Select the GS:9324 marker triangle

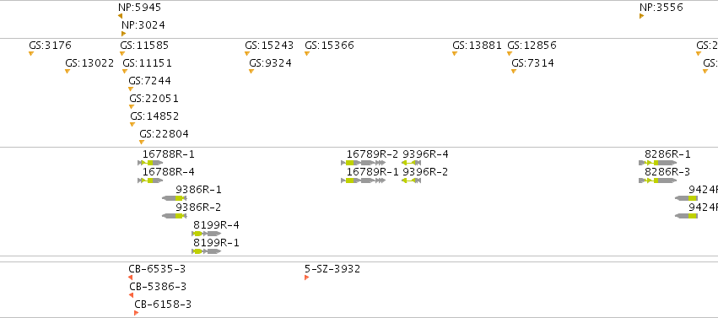[251, 72]
